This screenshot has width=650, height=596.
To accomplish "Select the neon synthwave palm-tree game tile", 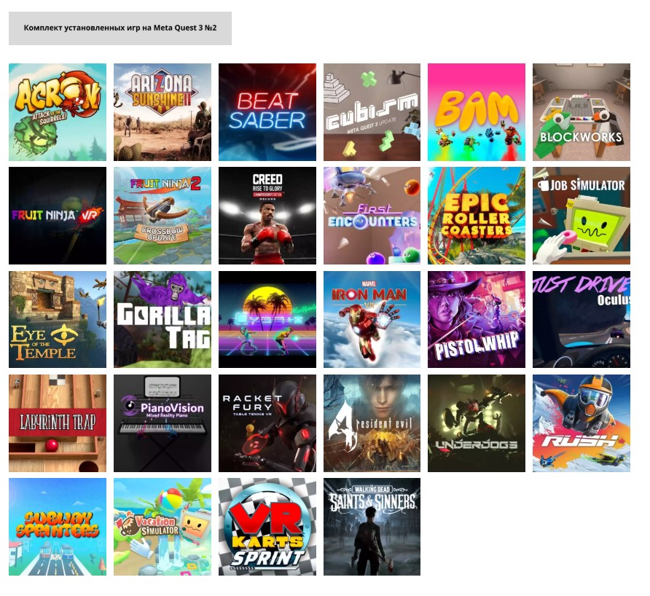I will point(267,320).
